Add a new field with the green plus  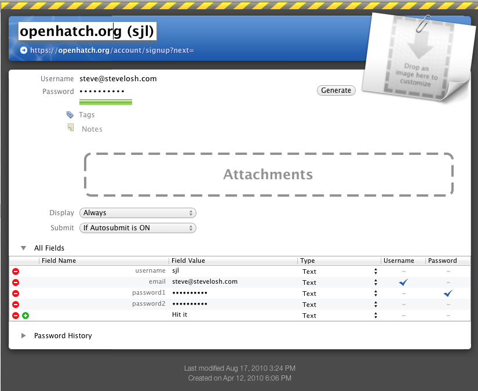tap(25, 316)
